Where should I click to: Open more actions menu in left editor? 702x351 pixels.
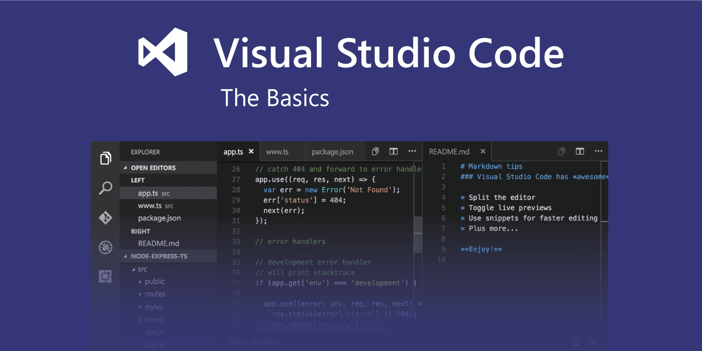(x=412, y=151)
